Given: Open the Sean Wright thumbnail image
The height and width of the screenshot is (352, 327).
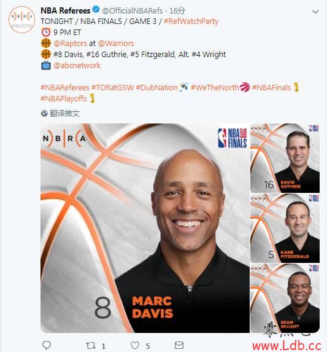Looking at the screenshot, I should pyautogui.click(x=285, y=298).
